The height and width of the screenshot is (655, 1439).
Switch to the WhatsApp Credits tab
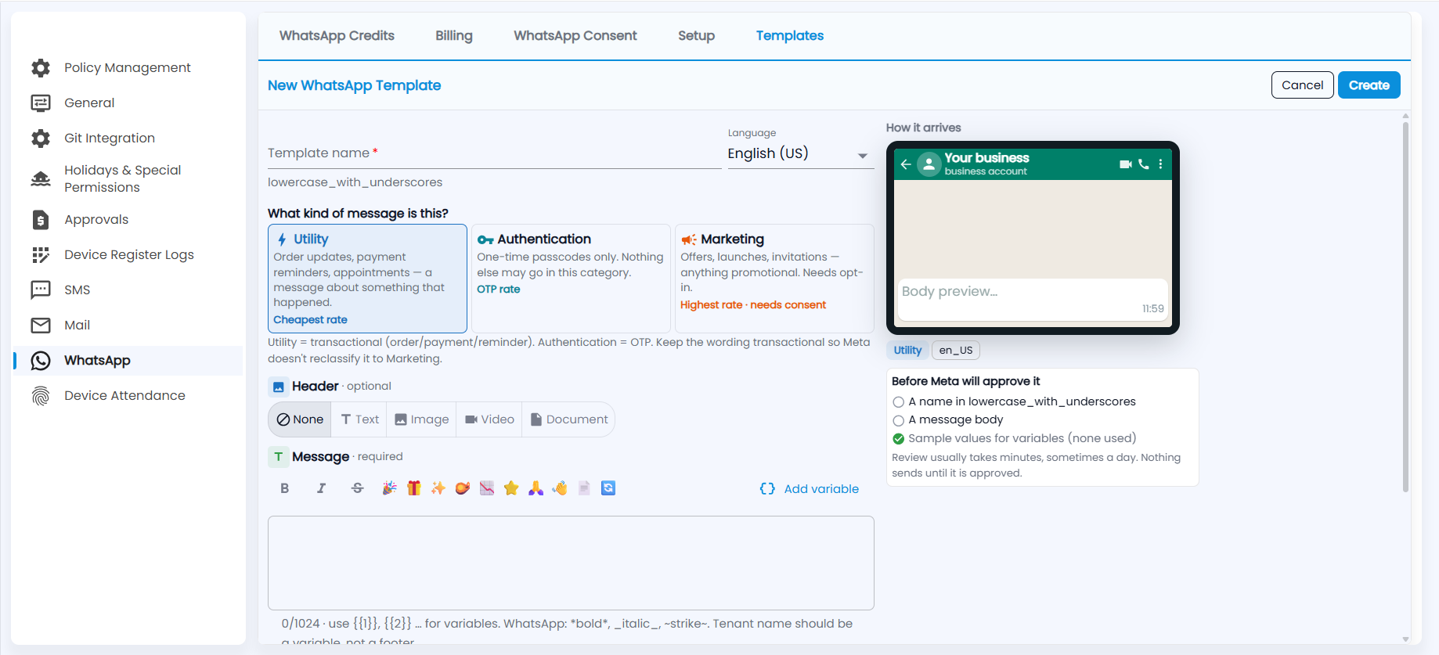tap(337, 36)
